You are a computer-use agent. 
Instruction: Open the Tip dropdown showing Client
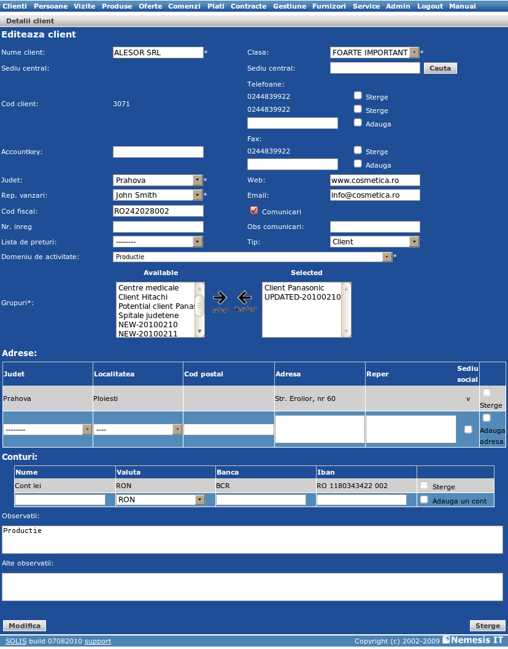pyautogui.click(x=375, y=242)
